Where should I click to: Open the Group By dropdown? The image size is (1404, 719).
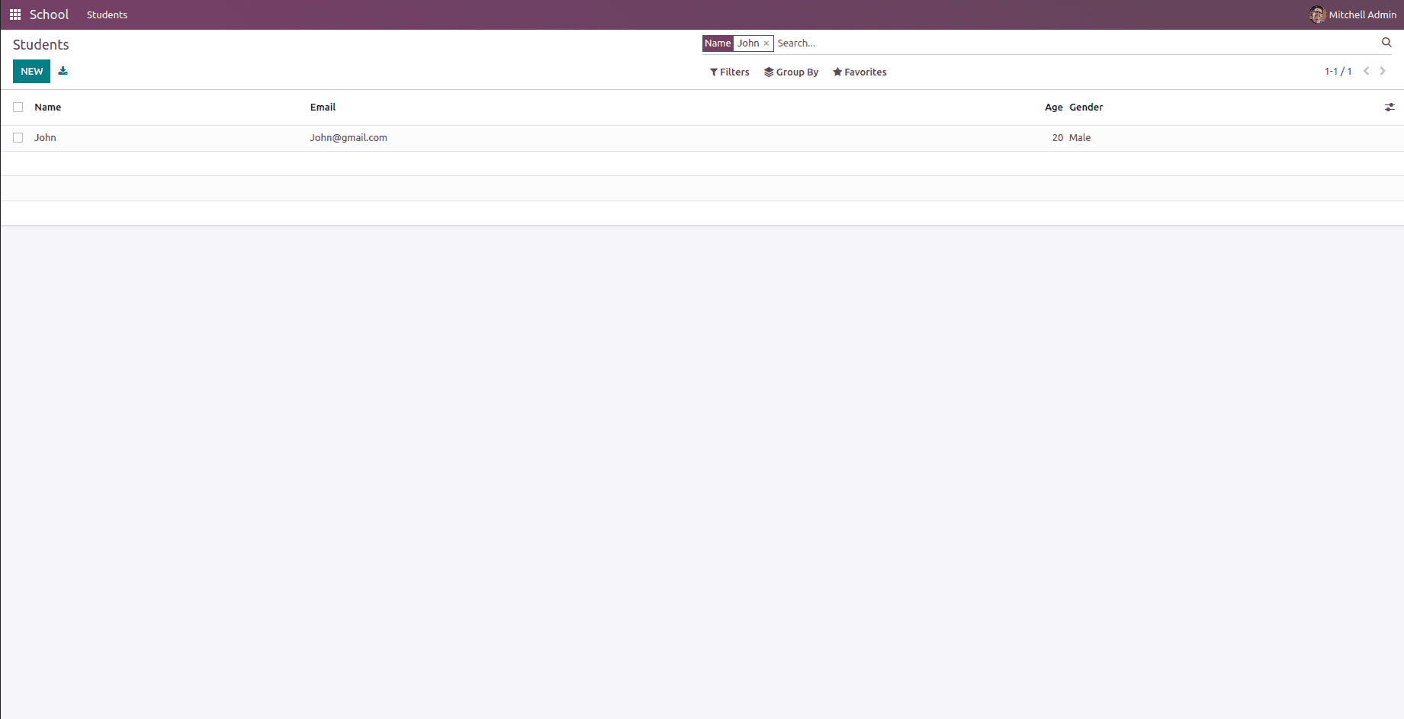(x=791, y=72)
